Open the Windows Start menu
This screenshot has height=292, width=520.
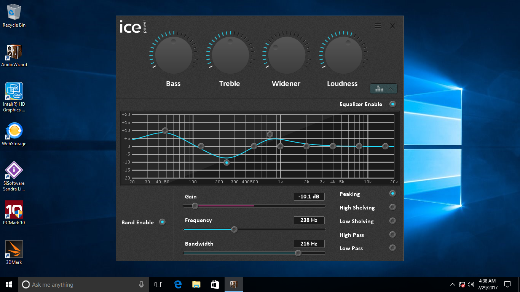tap(9, 284)
